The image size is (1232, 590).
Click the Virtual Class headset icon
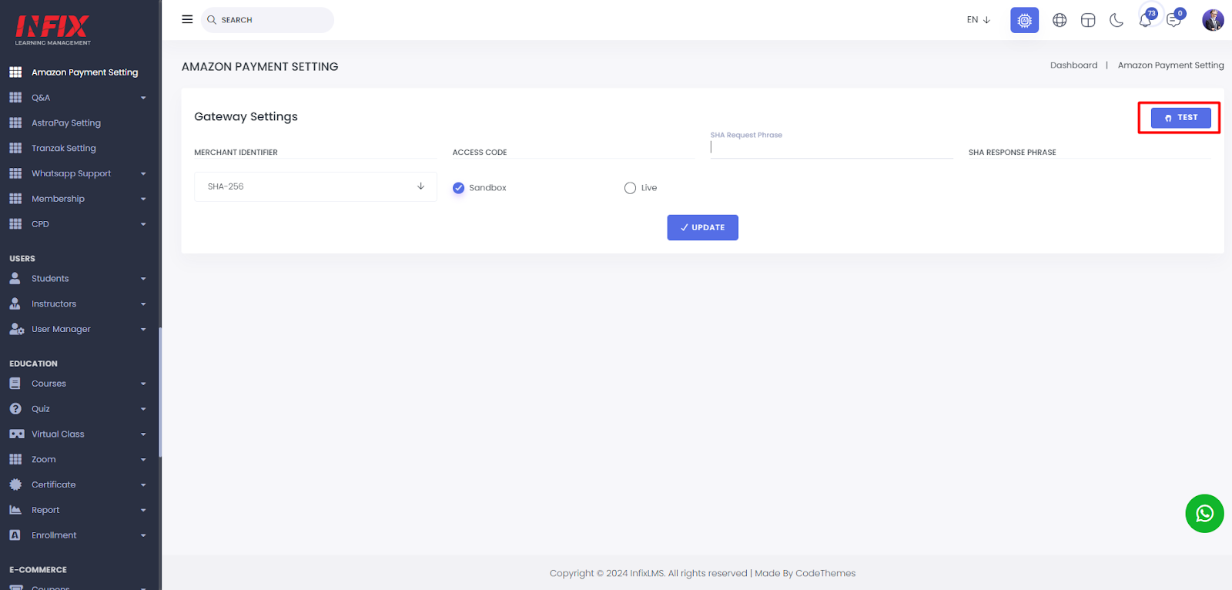[16, 434]
